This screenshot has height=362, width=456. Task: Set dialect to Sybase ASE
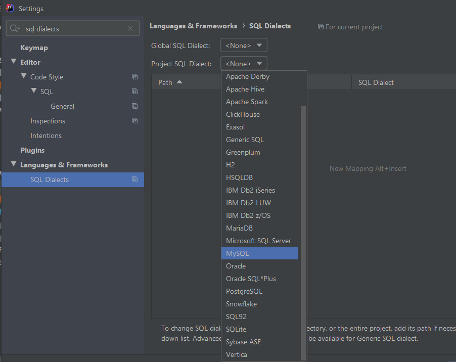pos(259,342)
